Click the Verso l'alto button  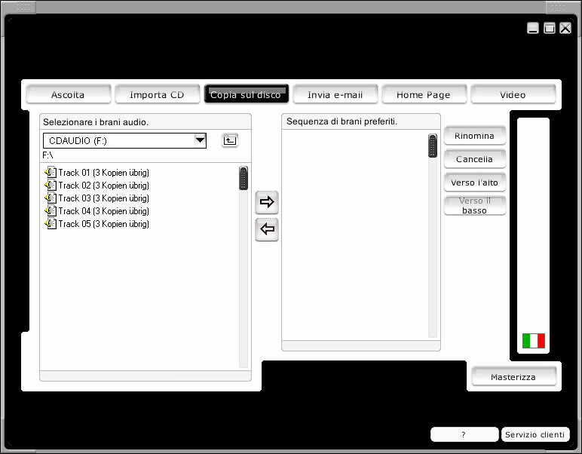[474, 183]
